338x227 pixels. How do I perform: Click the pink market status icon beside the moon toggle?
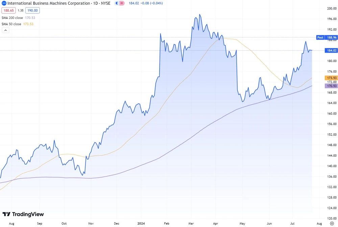point(121,3)
